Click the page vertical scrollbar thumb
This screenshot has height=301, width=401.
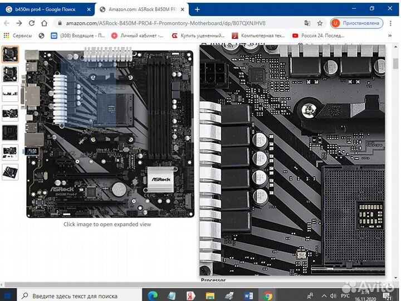coord(395,64)
